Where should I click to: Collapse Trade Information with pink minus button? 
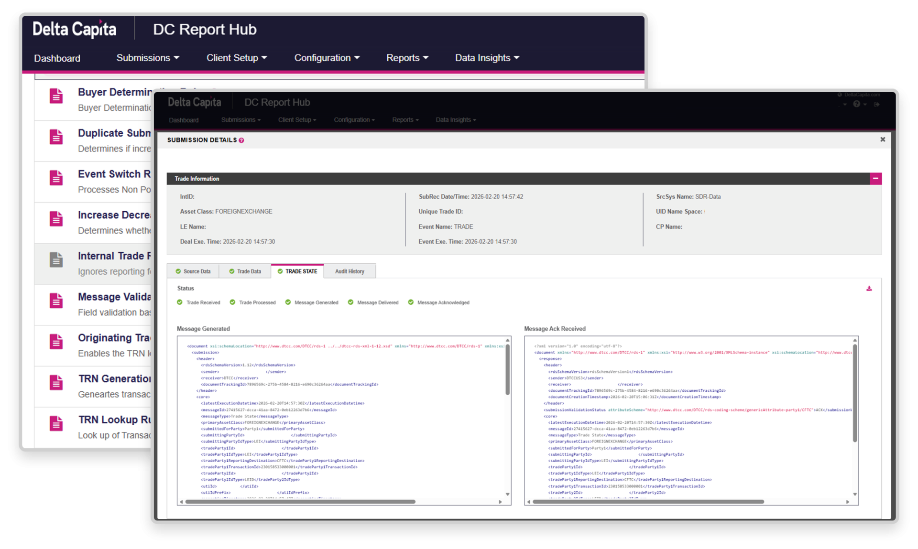click(x=875, y=179)
